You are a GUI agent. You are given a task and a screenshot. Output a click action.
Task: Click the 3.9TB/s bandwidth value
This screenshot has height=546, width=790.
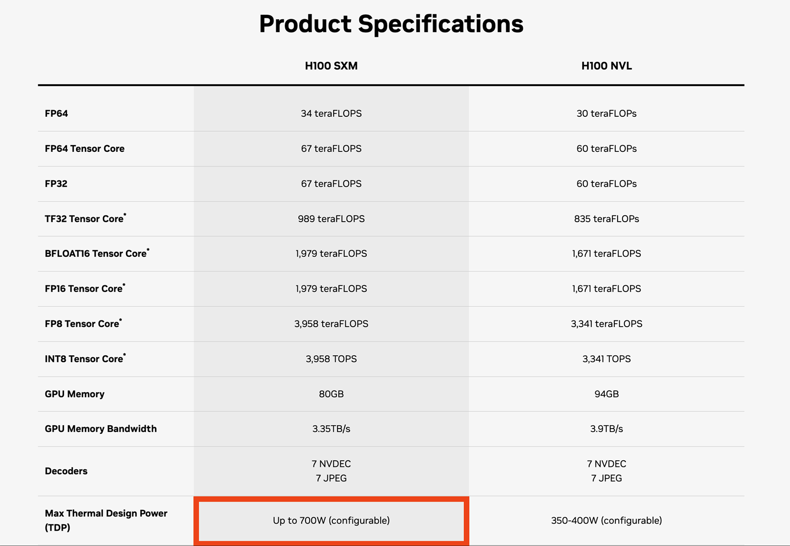606,429
